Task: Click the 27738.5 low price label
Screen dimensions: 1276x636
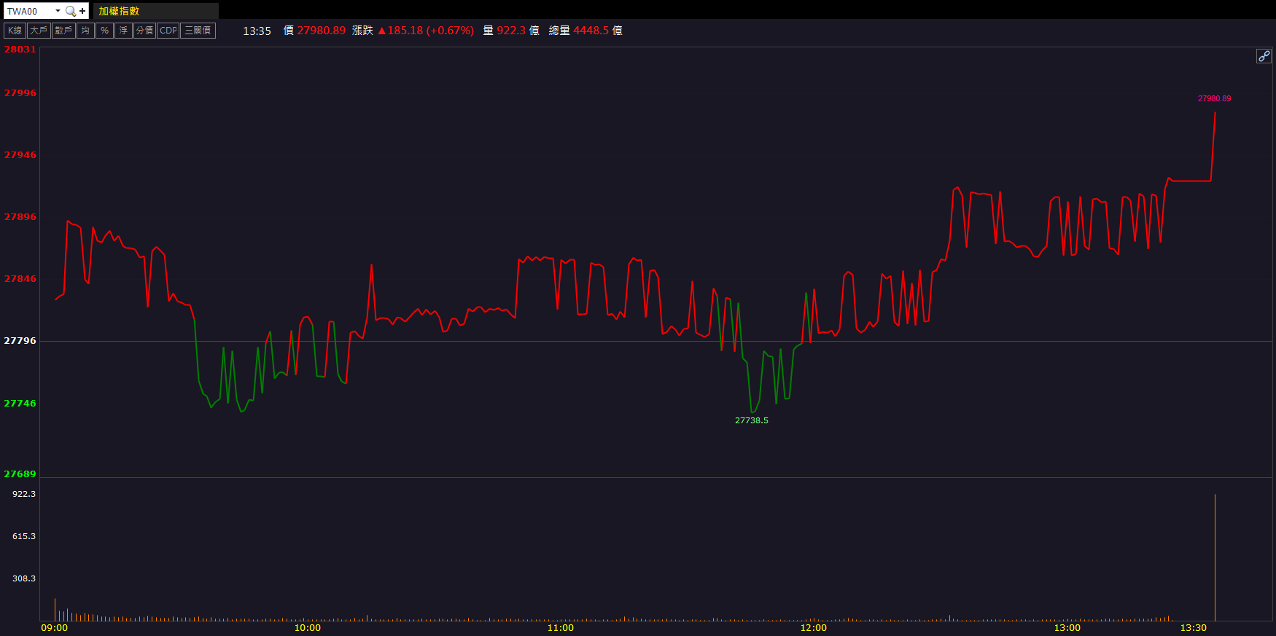Action: pyautogui.click(x=751, y=420)
